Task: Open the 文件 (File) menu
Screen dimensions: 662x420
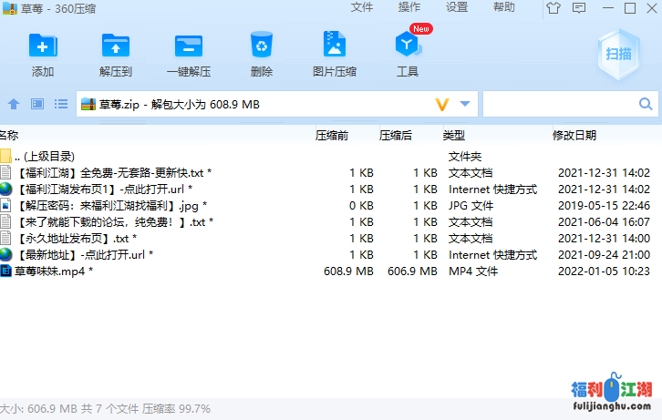Action: (x=362, y=7)
